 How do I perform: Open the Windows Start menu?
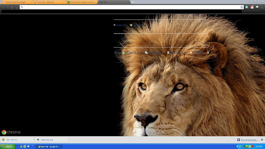(8, 147)
